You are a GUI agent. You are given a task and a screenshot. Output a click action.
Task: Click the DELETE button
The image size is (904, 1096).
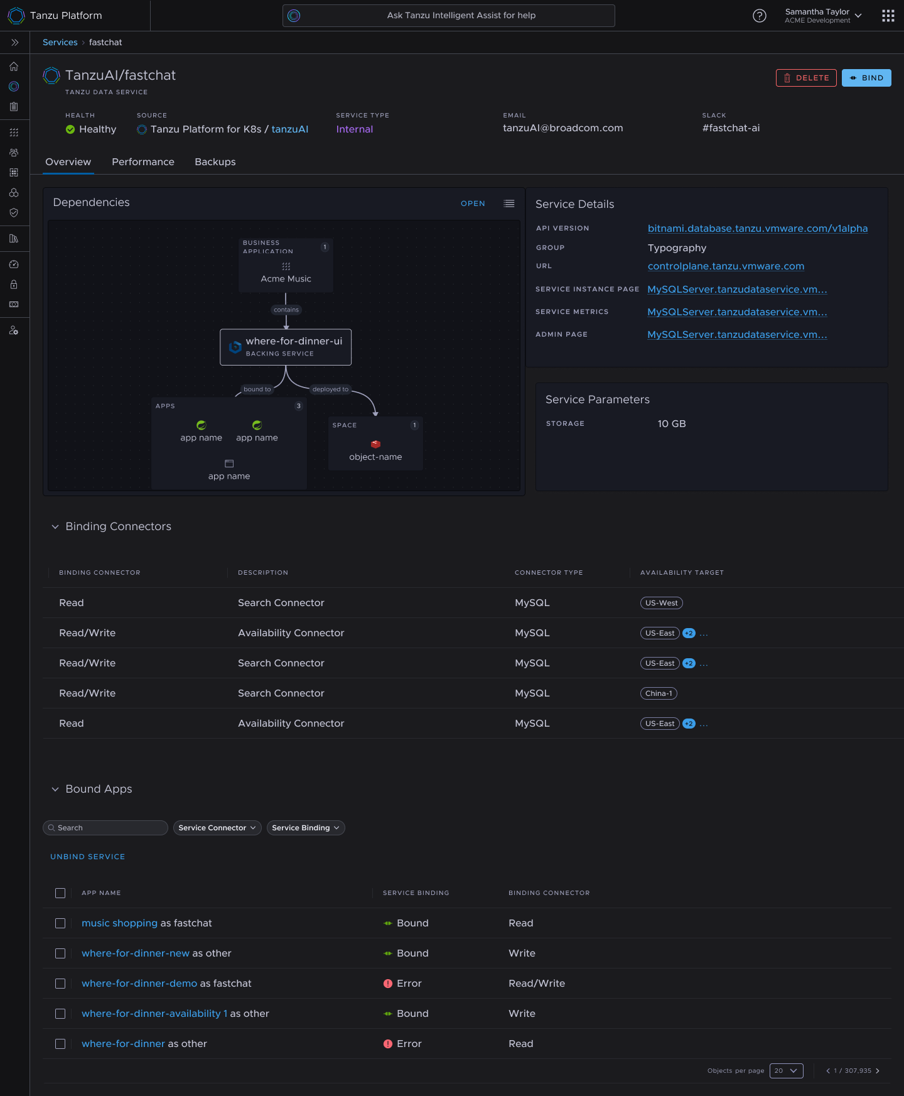click(x=806, y=78)
